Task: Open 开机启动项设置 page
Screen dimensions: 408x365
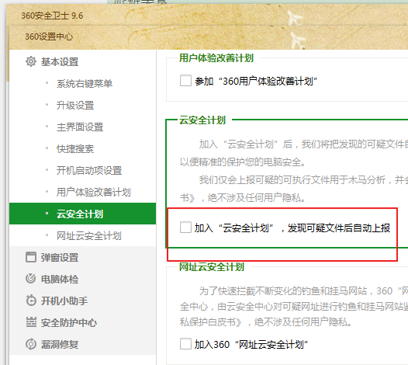Action: tap(89, 171)
